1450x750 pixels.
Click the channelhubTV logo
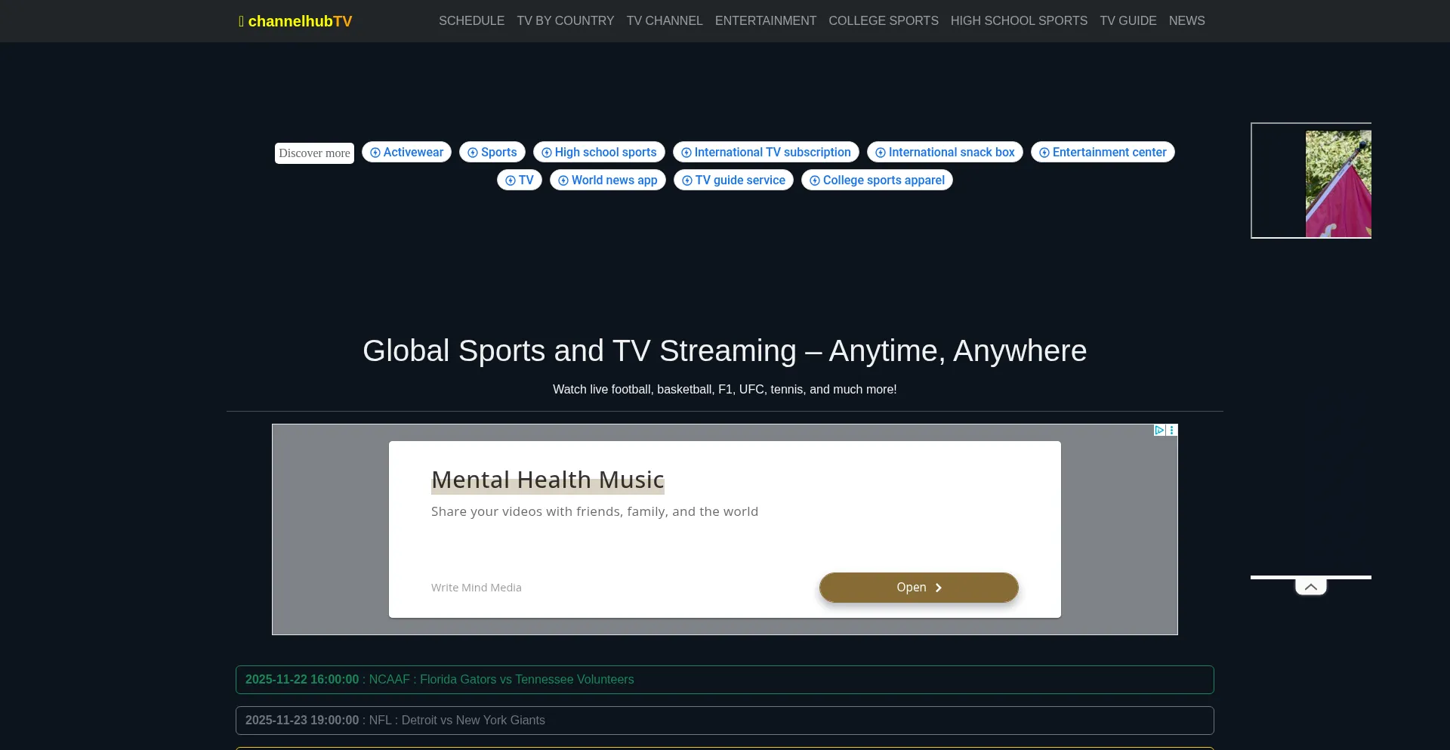295,21
